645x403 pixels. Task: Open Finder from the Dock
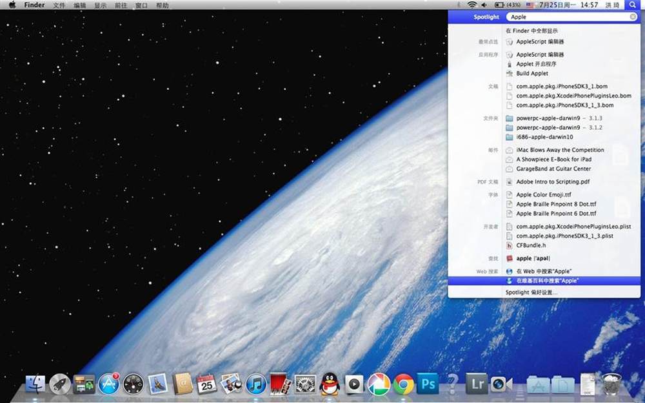35,384
